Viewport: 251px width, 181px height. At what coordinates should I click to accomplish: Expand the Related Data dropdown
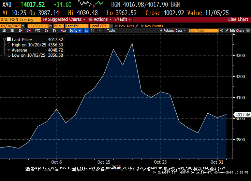tap(173, 31)
